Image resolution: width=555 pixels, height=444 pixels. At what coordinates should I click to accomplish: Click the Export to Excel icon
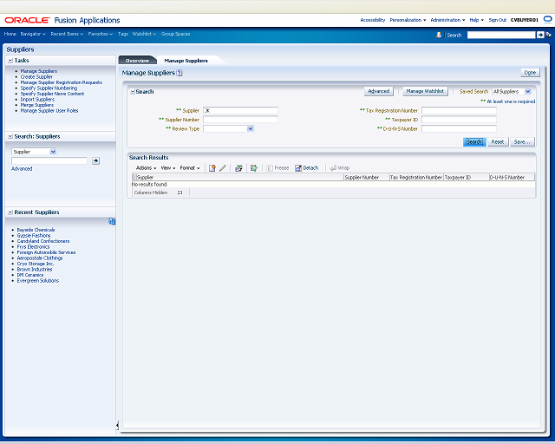[x=239, y=168]
